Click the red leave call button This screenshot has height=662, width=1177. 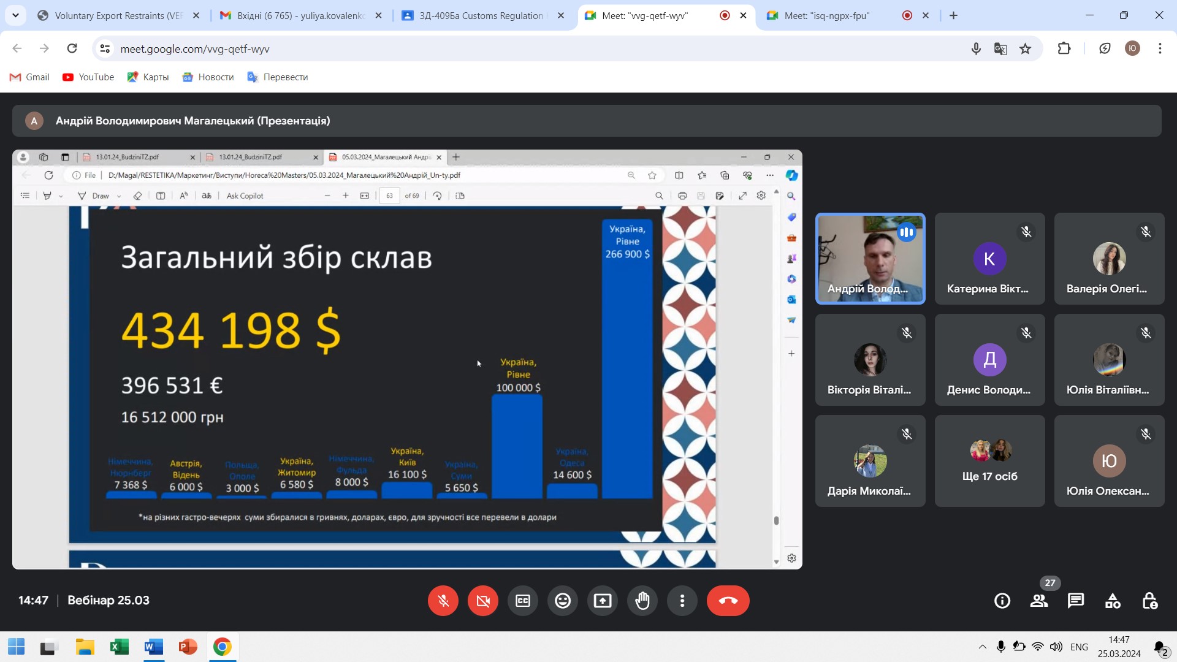click(x=728, y=601)
